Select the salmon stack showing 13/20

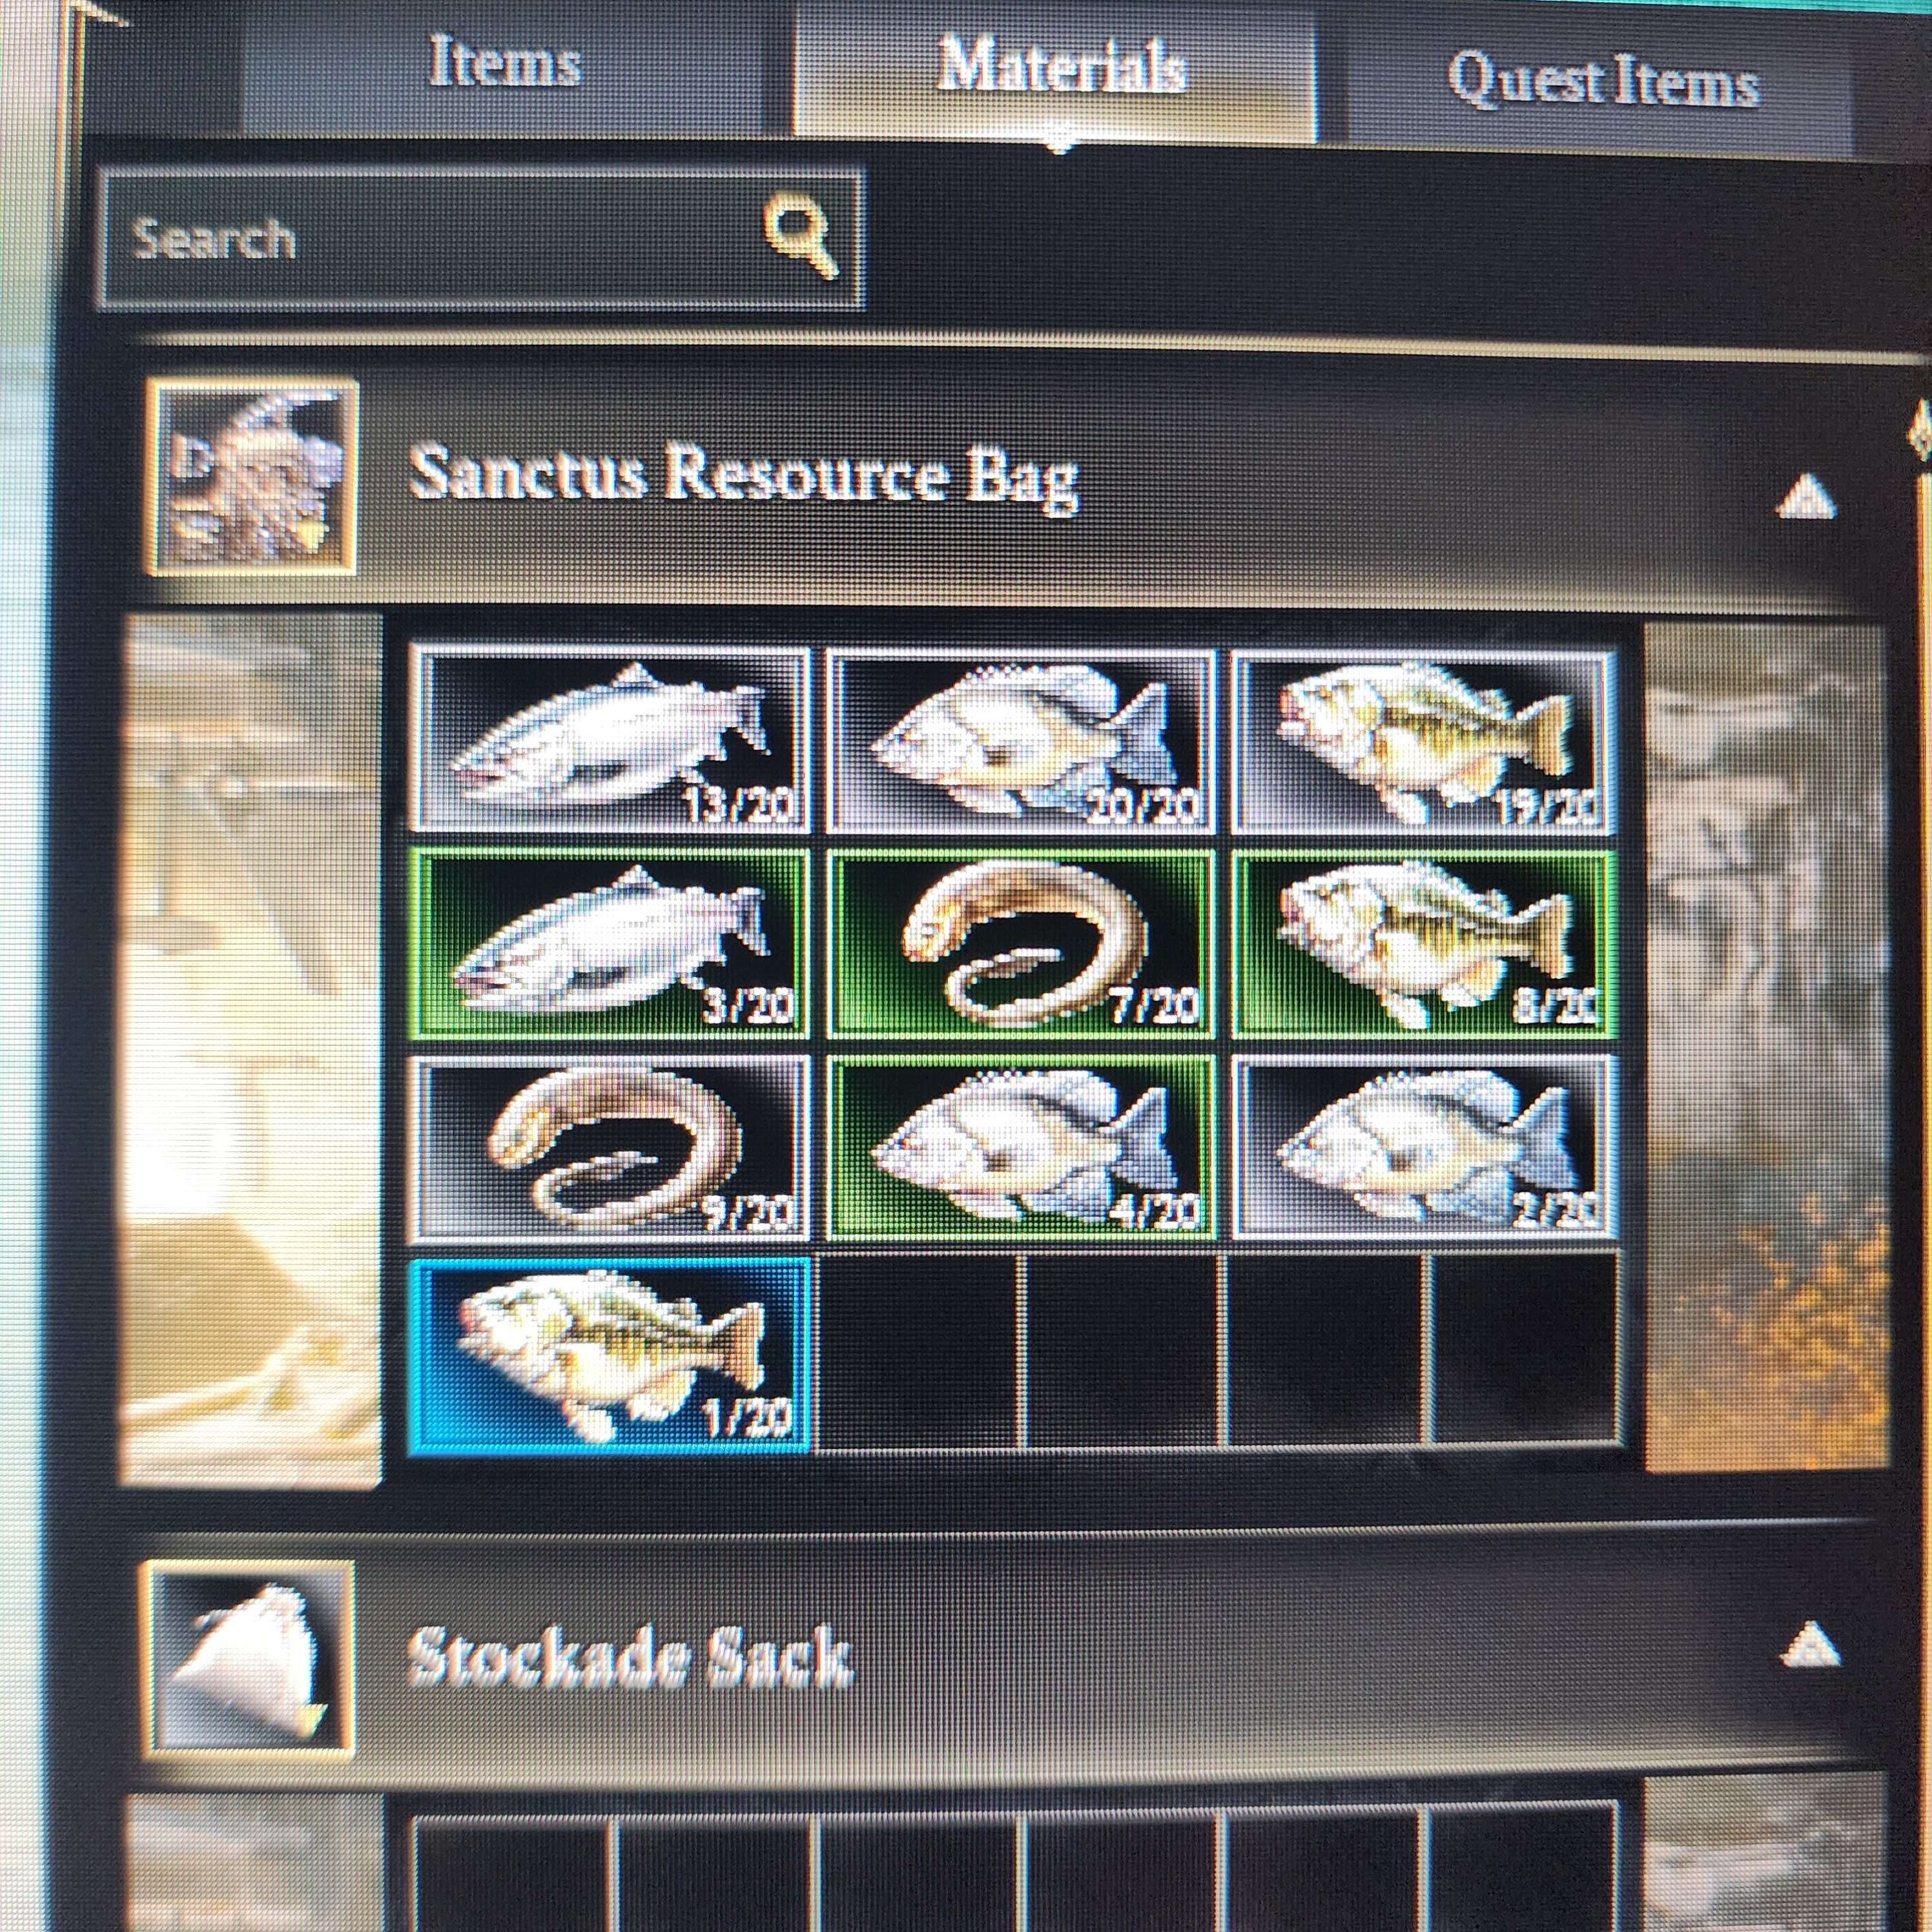click(610, 740)
